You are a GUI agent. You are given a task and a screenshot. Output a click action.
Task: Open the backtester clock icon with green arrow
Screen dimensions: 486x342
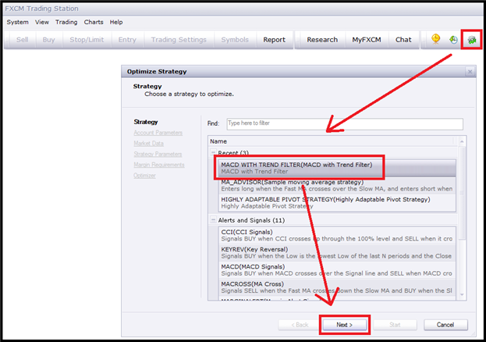[x=453, y=40]
